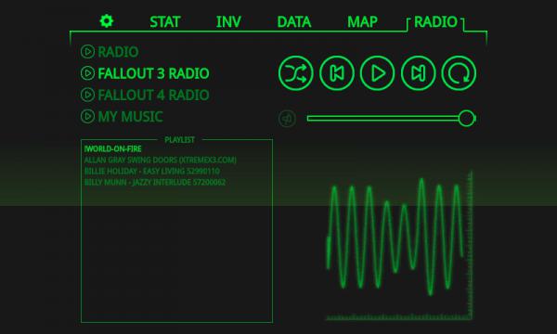Click play icon beside MY MUSIC
The image size is (557, 334).
coord(87,116)
